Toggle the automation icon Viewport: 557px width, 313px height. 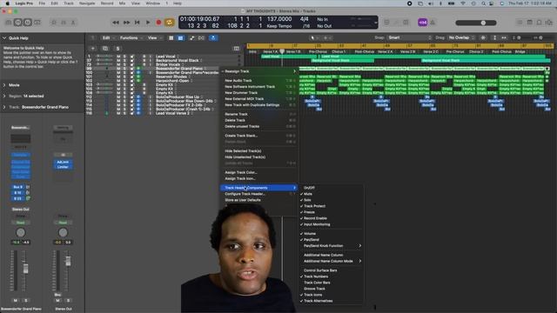[x=191, y=38]
